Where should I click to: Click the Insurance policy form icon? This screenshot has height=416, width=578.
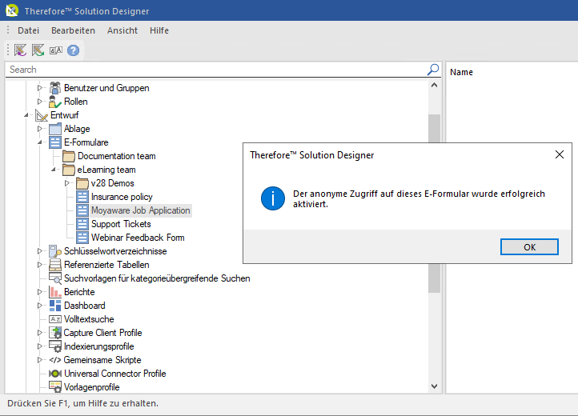[82, 197]
